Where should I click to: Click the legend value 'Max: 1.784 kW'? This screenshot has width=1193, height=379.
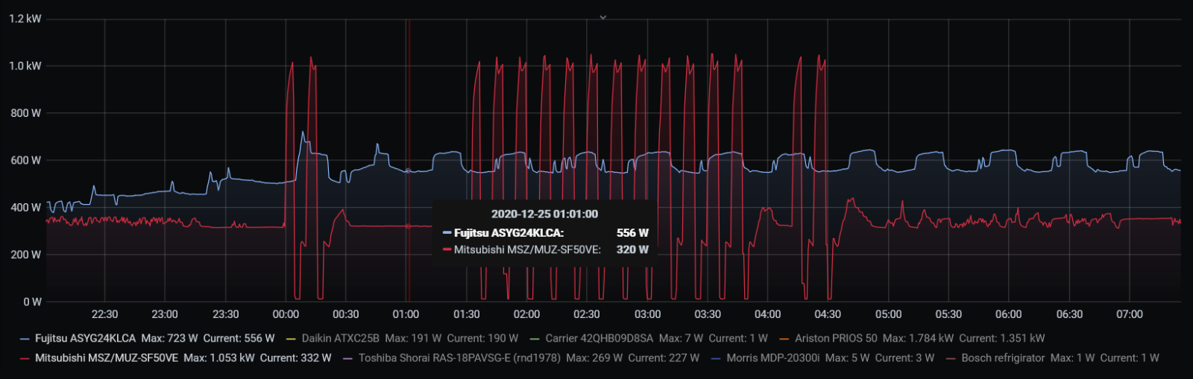918,338
